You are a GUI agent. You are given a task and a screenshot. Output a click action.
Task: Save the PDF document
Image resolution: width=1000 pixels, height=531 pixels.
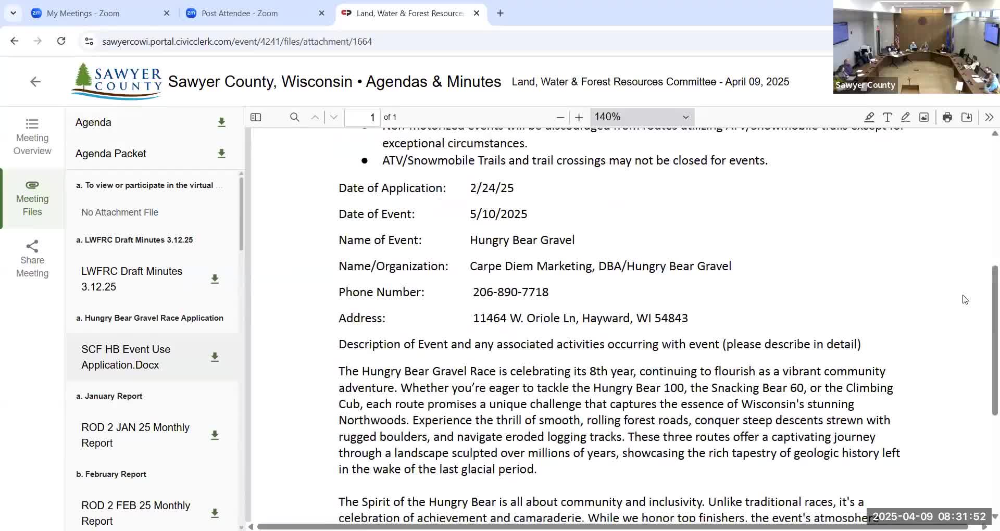[967, 117]
